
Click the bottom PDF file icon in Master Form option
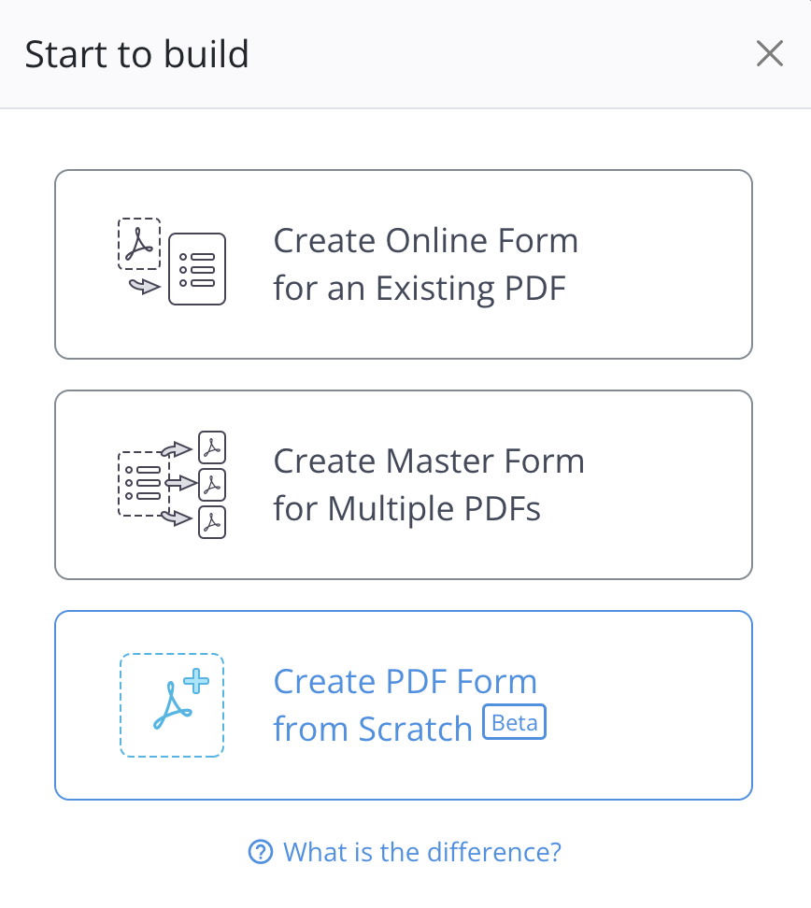[x=214, y=522]
